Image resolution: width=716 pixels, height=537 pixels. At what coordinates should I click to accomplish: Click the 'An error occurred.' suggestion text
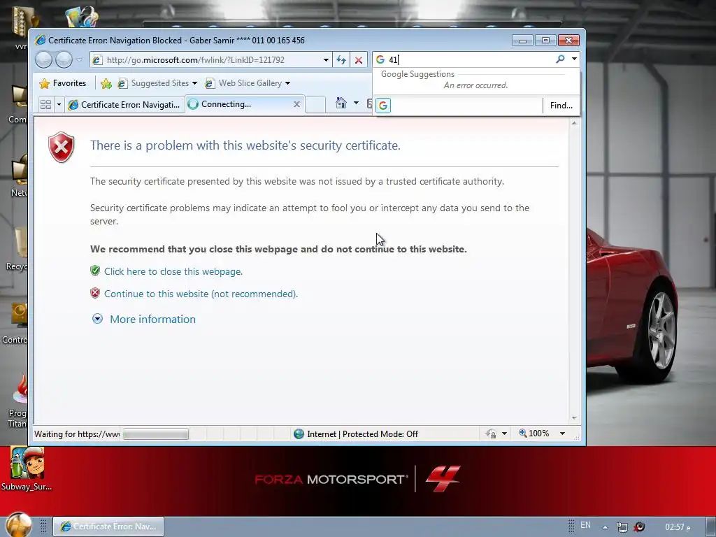(x=475, y=85)
